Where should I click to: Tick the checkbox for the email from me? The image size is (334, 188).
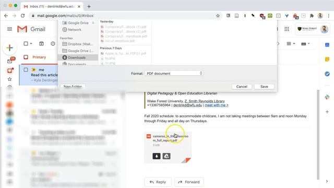(x=26, y=69)
